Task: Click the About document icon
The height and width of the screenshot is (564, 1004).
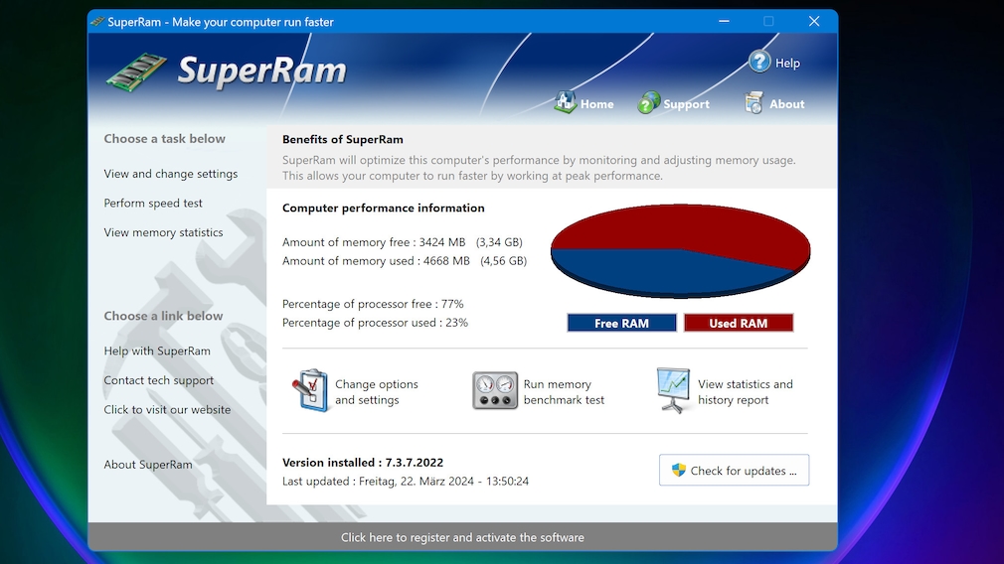Action: point(754,102)
